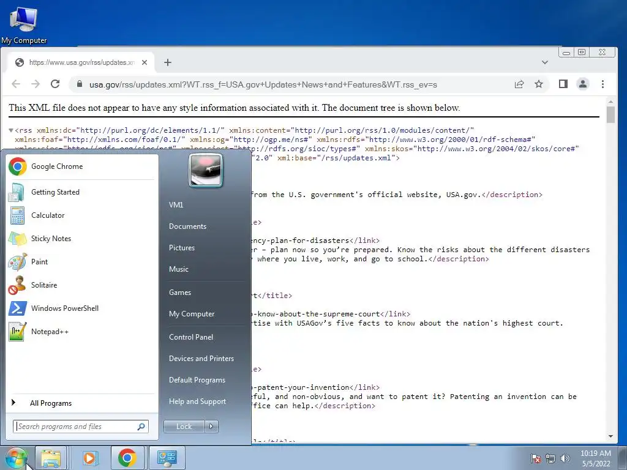Launch Getting Started from Start menu

tap(81, 192)
